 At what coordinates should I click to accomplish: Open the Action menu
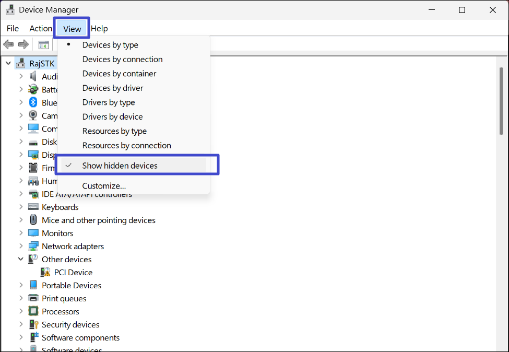41,29
